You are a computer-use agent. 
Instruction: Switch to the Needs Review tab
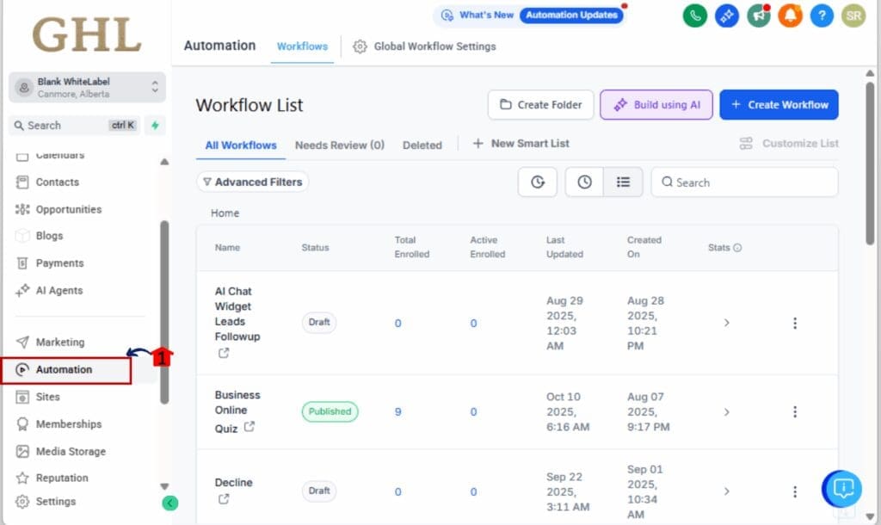[x=339, y=145]
